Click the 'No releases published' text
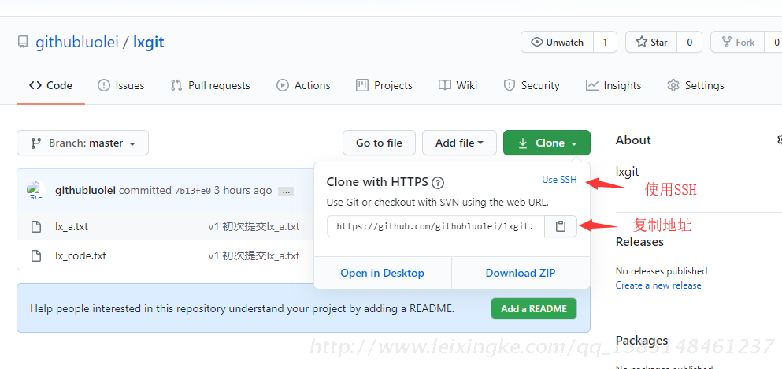Screen dimensions: 782x369 tap(662, 271)
